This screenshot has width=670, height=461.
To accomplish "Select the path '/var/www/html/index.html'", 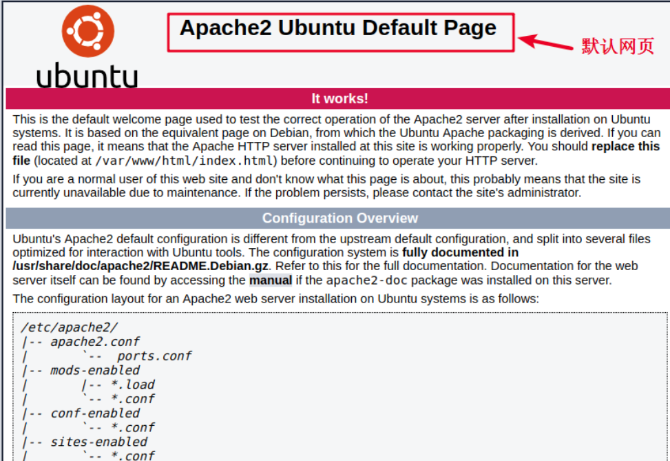I will (184, 161).
